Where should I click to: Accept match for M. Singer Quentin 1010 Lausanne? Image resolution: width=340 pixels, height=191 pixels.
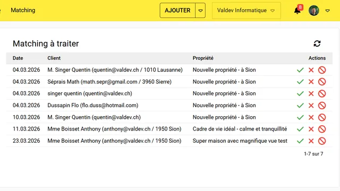point(300,70)
